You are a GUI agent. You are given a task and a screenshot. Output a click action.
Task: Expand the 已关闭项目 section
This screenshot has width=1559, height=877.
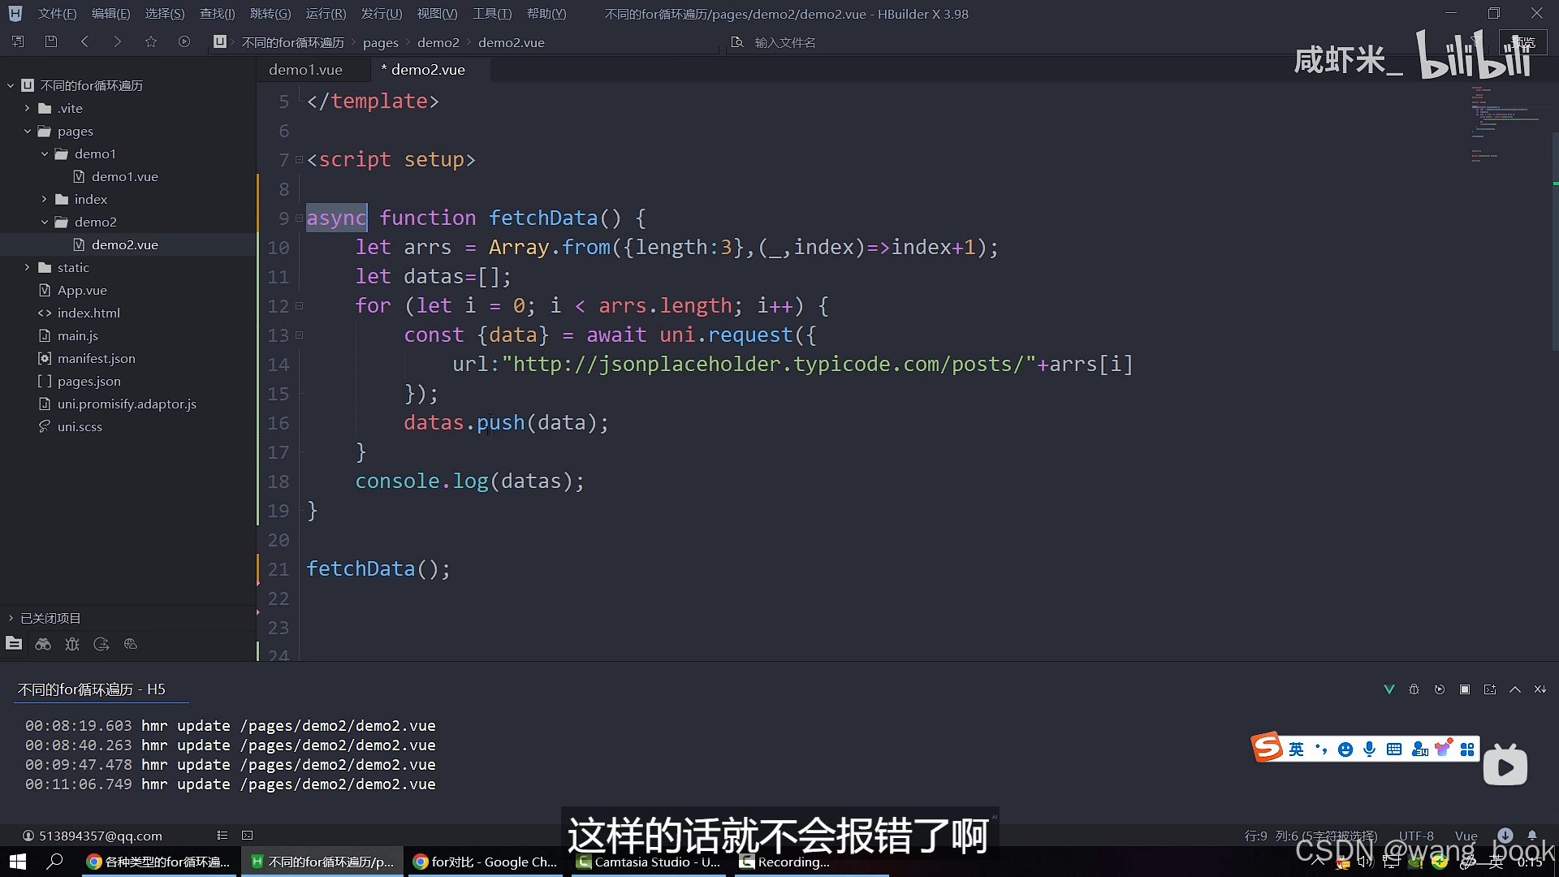coord(11,618)
